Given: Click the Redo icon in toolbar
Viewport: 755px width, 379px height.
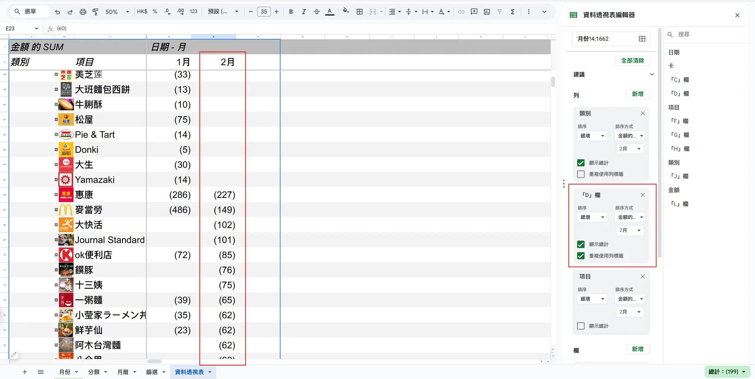Looking at the screenshot, I should 70,12.
